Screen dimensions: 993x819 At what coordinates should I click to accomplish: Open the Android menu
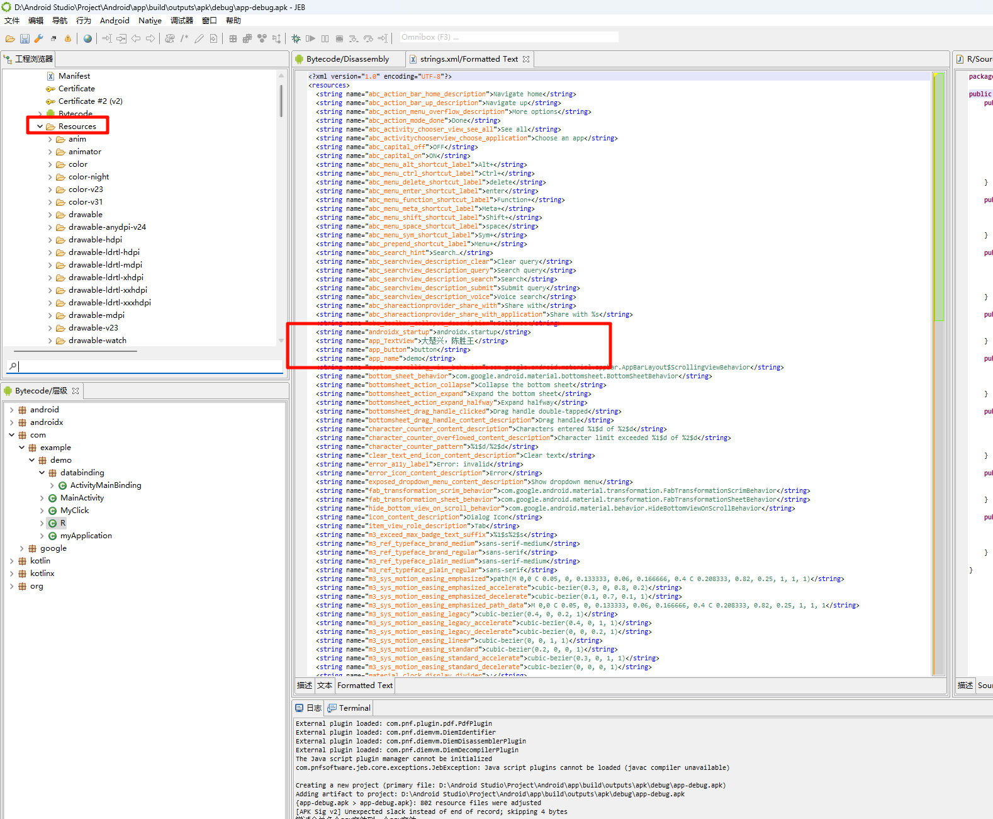115,21
